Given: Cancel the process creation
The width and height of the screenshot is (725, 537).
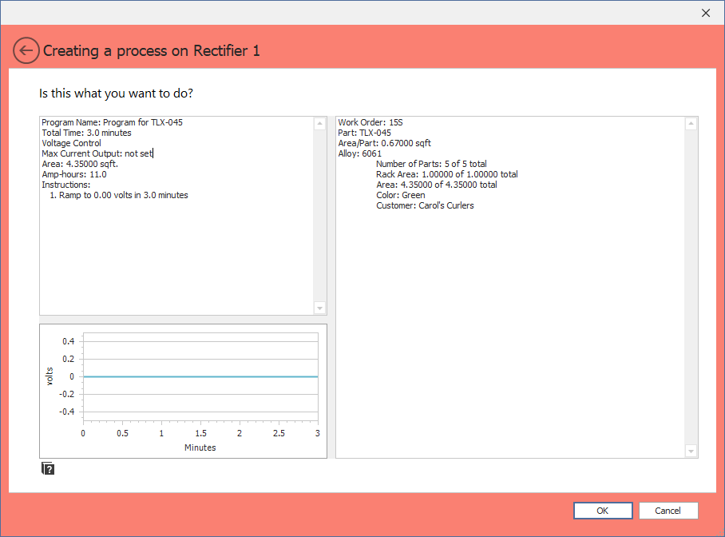Looking at the screenshot, I should click(x=668, y=511).
